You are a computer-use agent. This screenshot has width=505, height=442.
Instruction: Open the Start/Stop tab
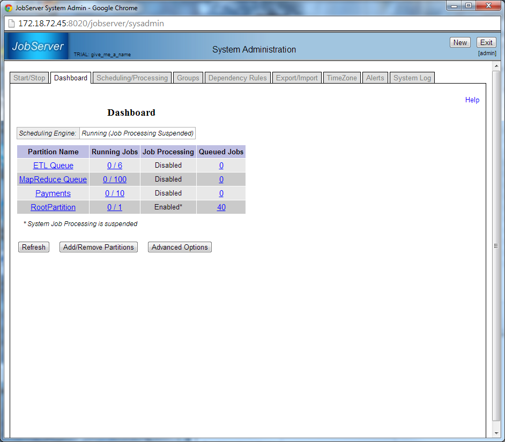click(29, 78)
